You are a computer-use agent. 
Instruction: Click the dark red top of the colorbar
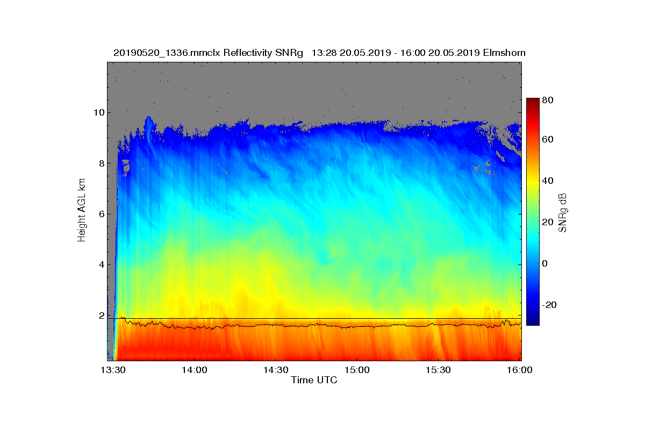533,102
